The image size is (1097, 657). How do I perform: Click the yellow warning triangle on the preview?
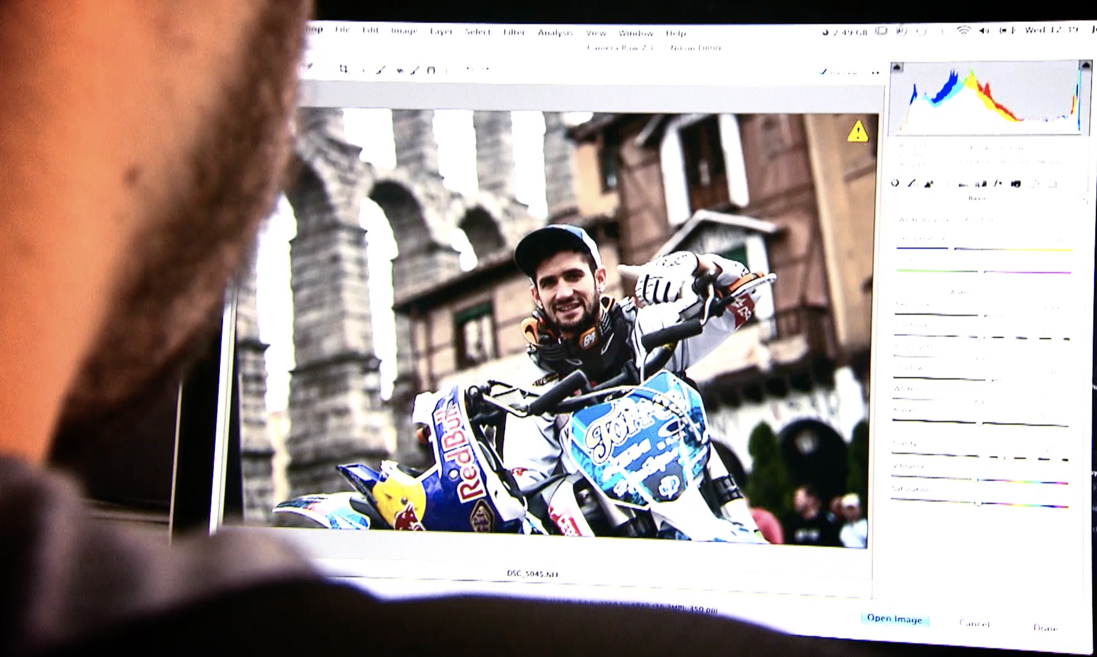pyautogui.click(x=858, y=132)
